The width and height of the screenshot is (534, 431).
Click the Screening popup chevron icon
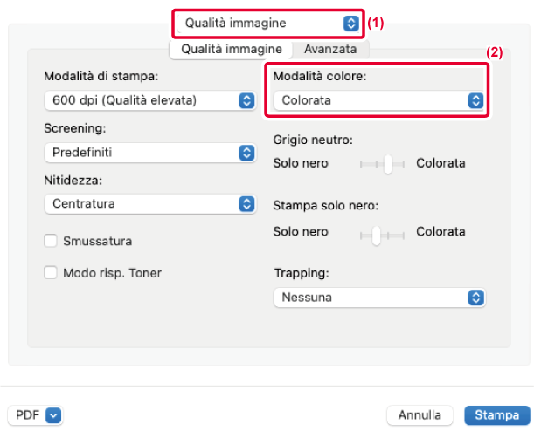[246, 152]
